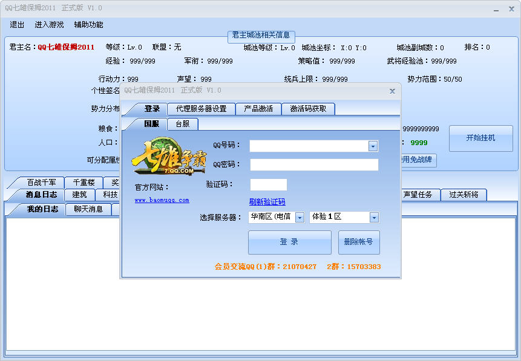Open the 过关斩将 tab
Viewport: 521px width, 361px height.
(x=464, y=195)
